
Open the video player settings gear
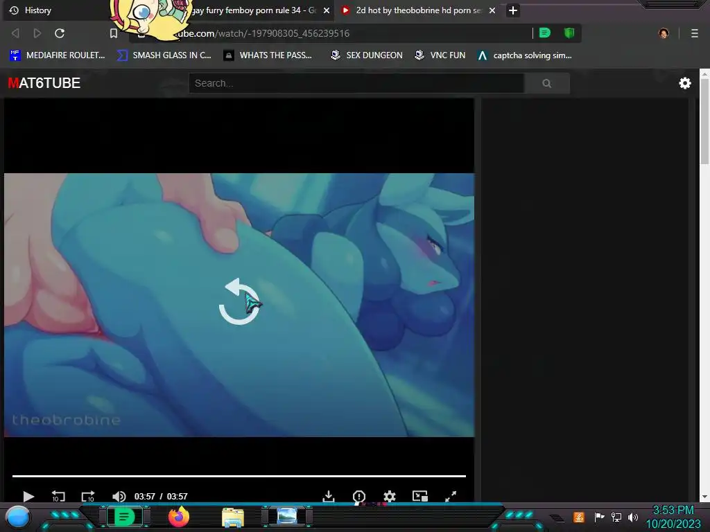pyautogui.click(x=390, y=496)
